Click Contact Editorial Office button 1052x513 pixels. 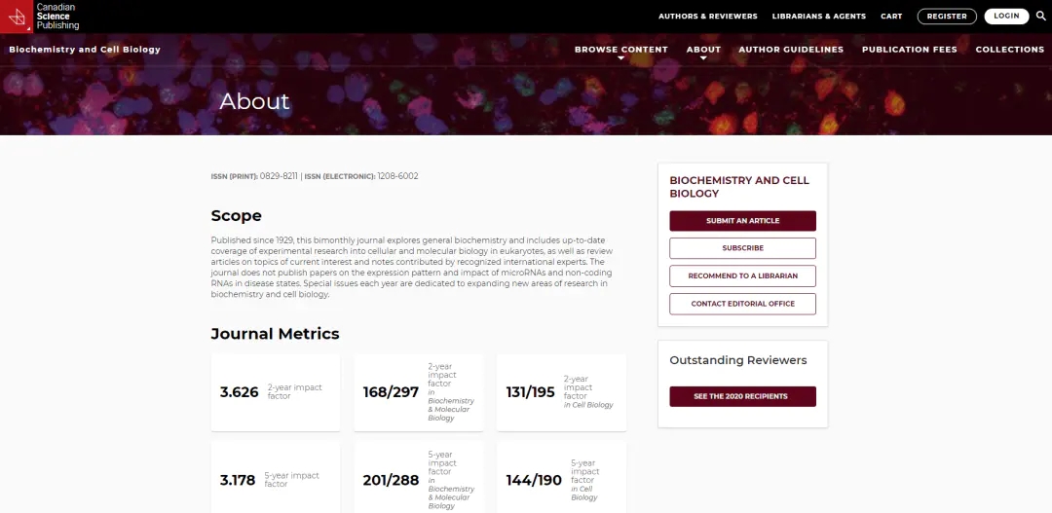742,304
